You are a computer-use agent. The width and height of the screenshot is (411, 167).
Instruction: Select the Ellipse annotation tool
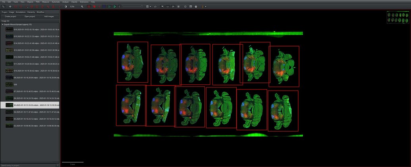coord(21,6)
